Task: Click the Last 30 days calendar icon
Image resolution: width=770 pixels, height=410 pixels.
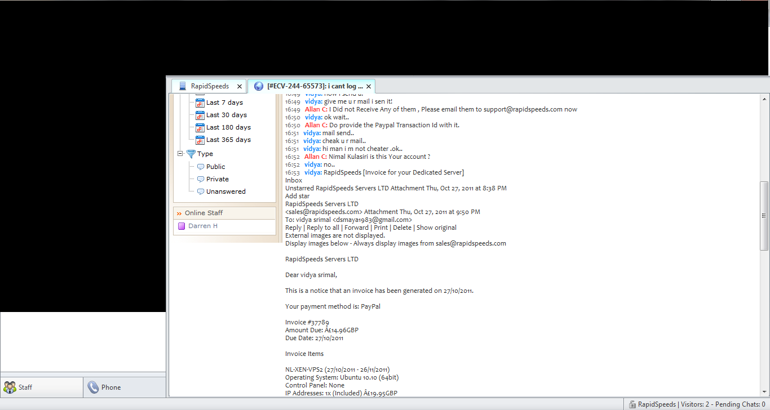Action: (x=200, y=115)
